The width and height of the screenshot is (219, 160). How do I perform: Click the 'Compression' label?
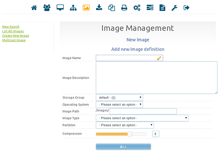coord(72,134)
